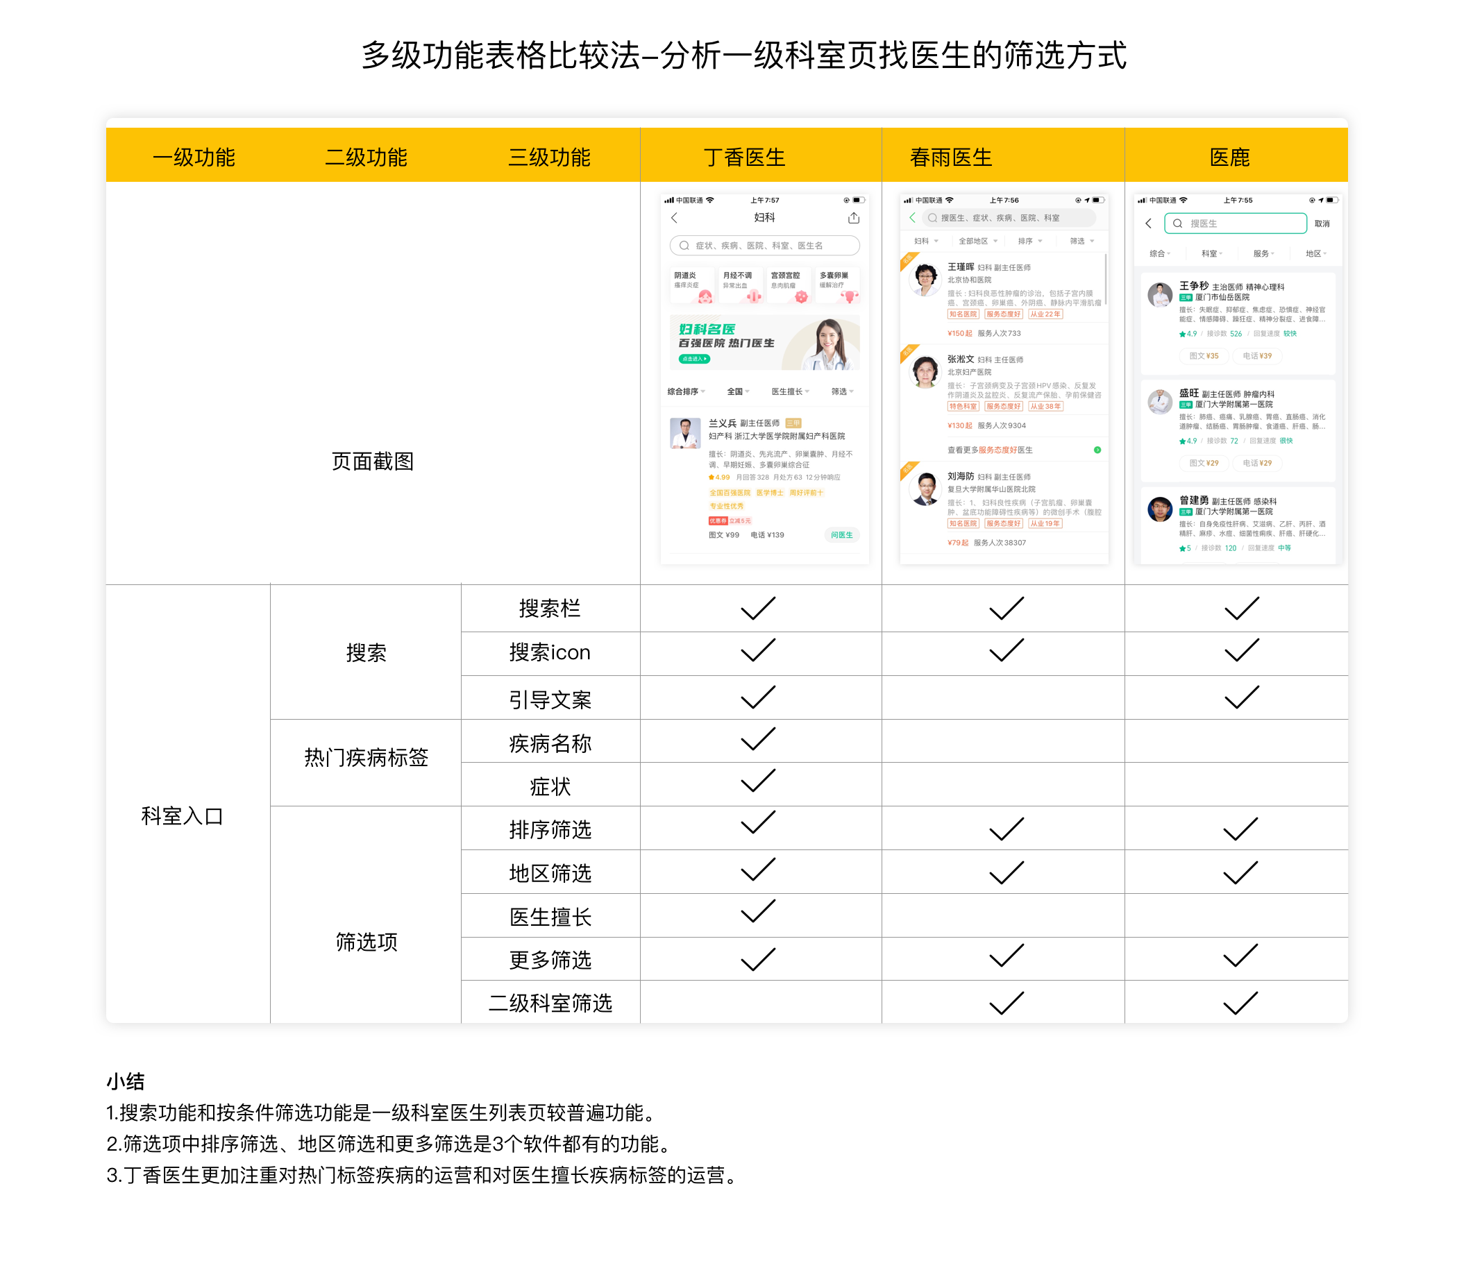Tap the share icon on 妇科 page
Viewport: 1482px width, 1261px height.
click(x=853, y=217)
